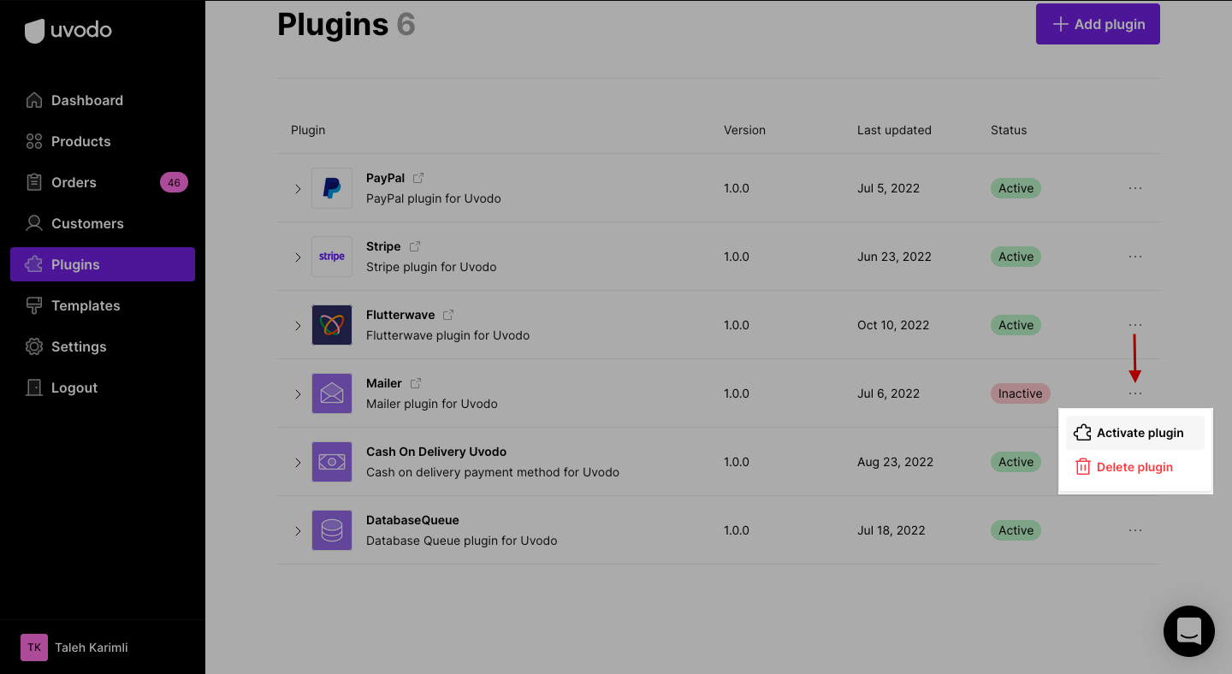The height and width of the screenshot is (674, 1232).
Task: Click Taleh Karimli user profile avatar
Action: pyautogui.click(x=34, y=647)
